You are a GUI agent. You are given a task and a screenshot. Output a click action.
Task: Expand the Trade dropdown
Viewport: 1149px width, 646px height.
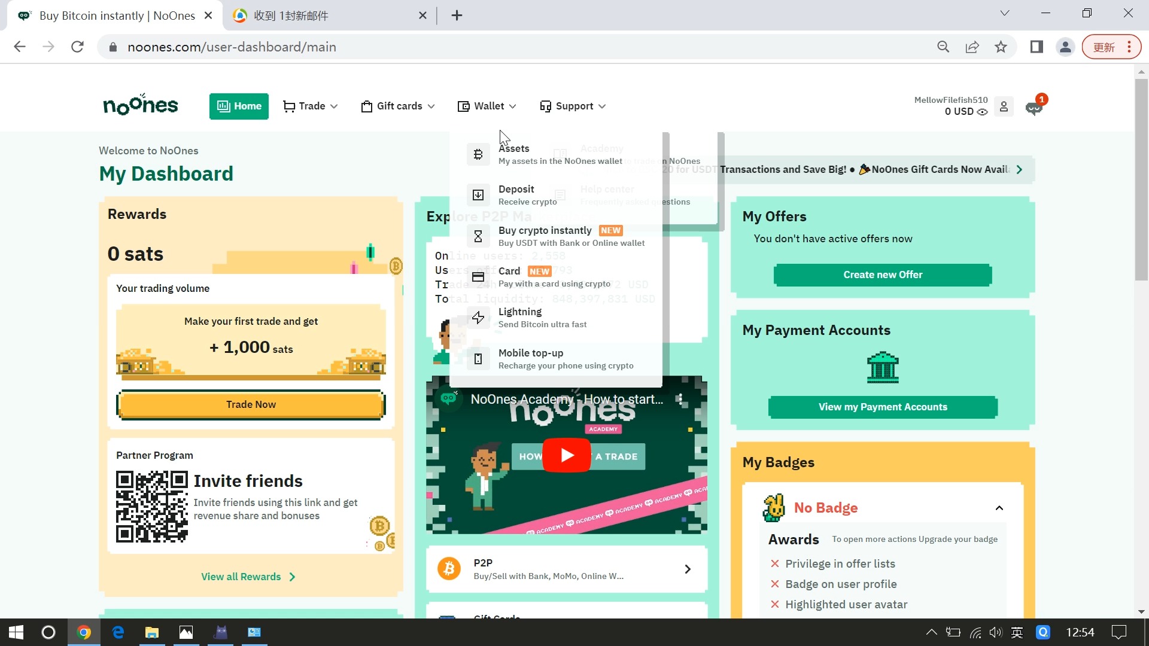tap(311, 106)
